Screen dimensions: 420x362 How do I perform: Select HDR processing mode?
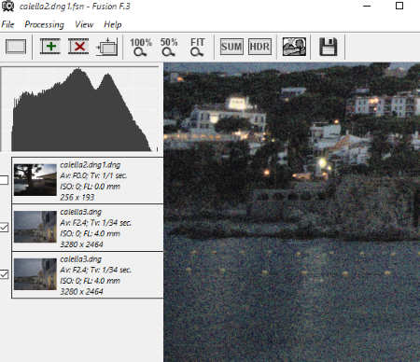click(259, 47)
